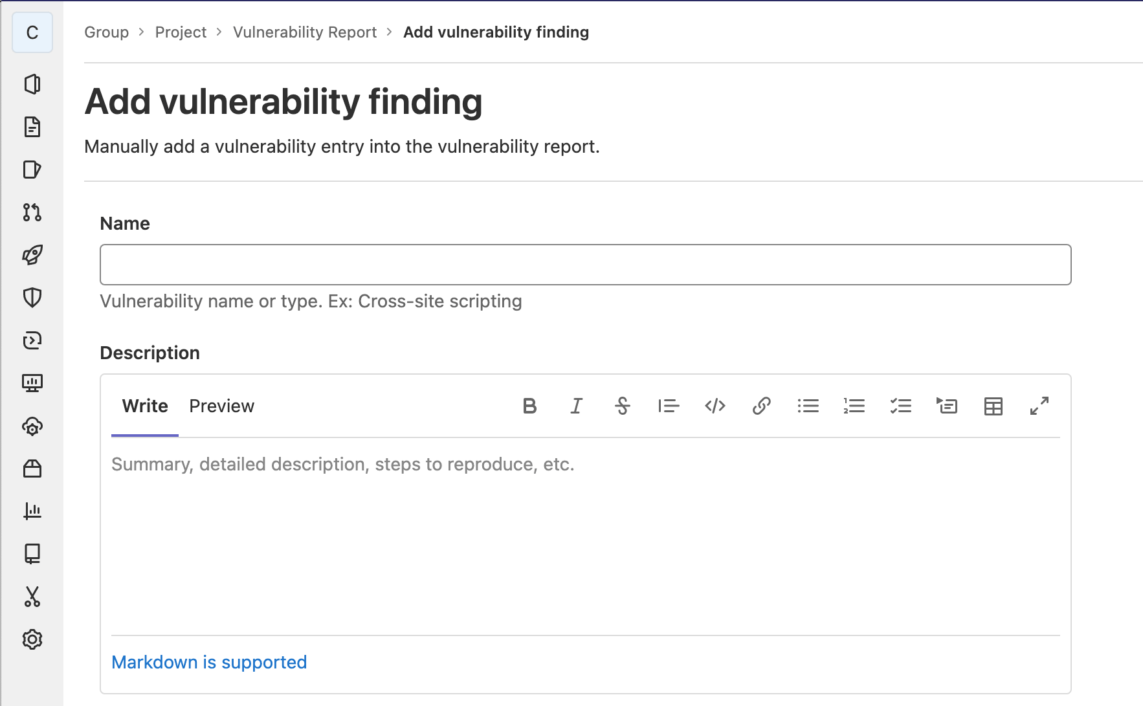
Task: Toggle italic formatting in the editor
Action: tap(576, 406)
